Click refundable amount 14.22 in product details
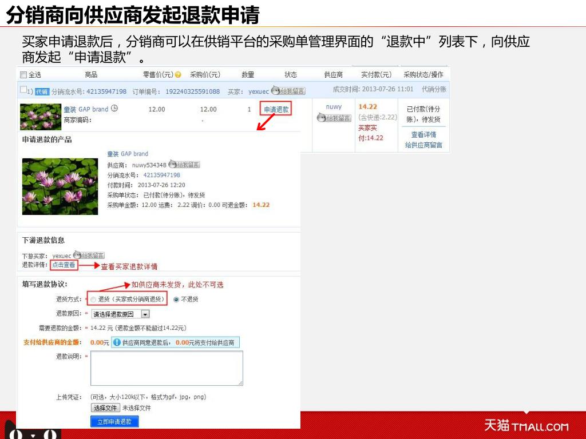 261,205
